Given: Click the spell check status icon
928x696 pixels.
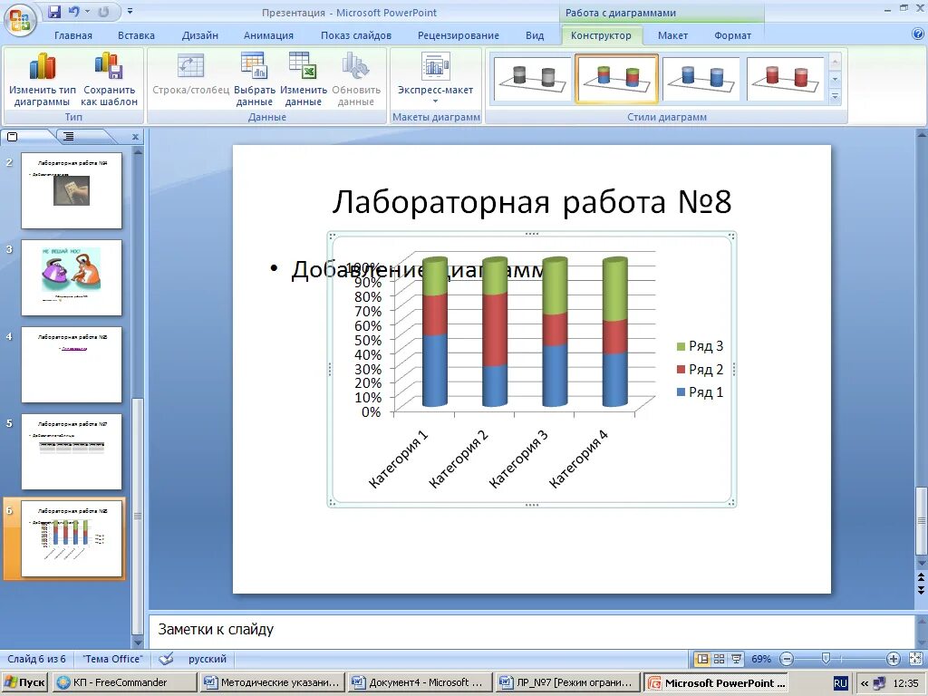Looking at the screenshot, I should click(167, 659).
